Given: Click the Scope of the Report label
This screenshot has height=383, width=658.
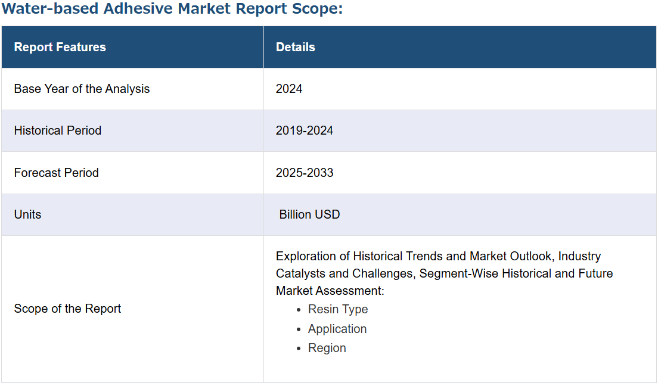Looking at the screenshot, I should (x=67, y=309).
